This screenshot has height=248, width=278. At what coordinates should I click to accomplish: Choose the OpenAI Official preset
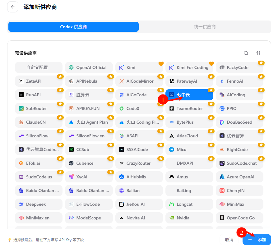[x=89, y=67]
